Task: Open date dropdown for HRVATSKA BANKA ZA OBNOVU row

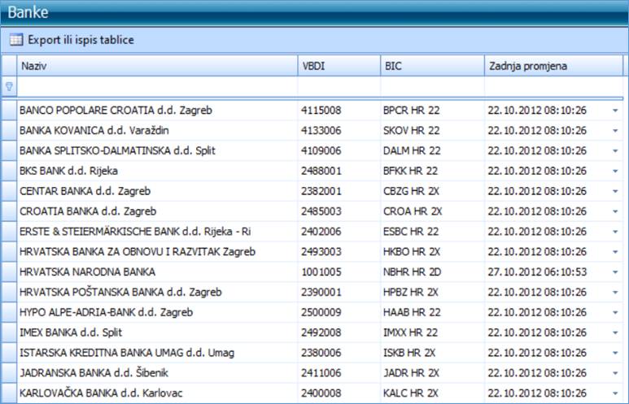Action: pos(615,252)
